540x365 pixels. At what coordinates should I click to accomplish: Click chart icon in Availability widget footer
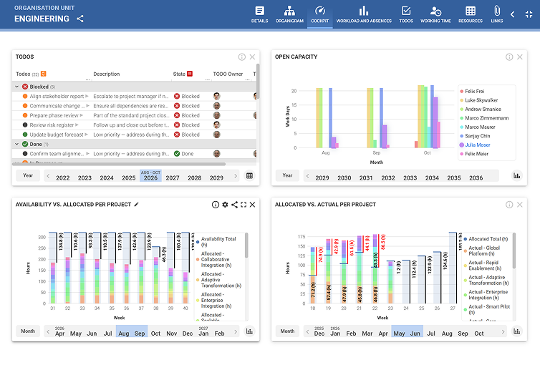click(x=249, y=331)
